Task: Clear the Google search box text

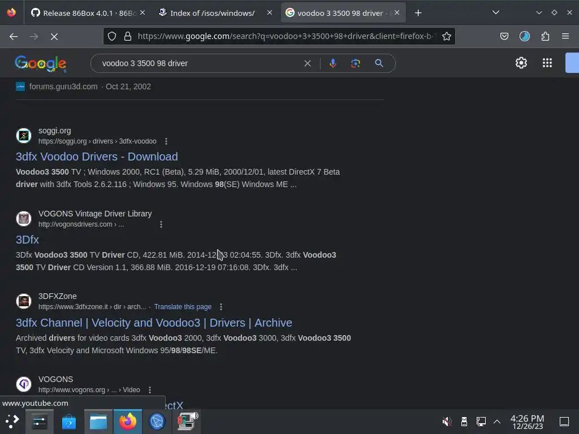Action: tap(307, 63)
